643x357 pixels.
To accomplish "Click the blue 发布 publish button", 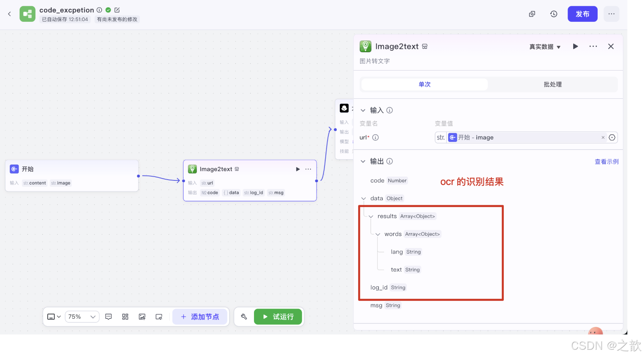I will click(x=582, y=14).
